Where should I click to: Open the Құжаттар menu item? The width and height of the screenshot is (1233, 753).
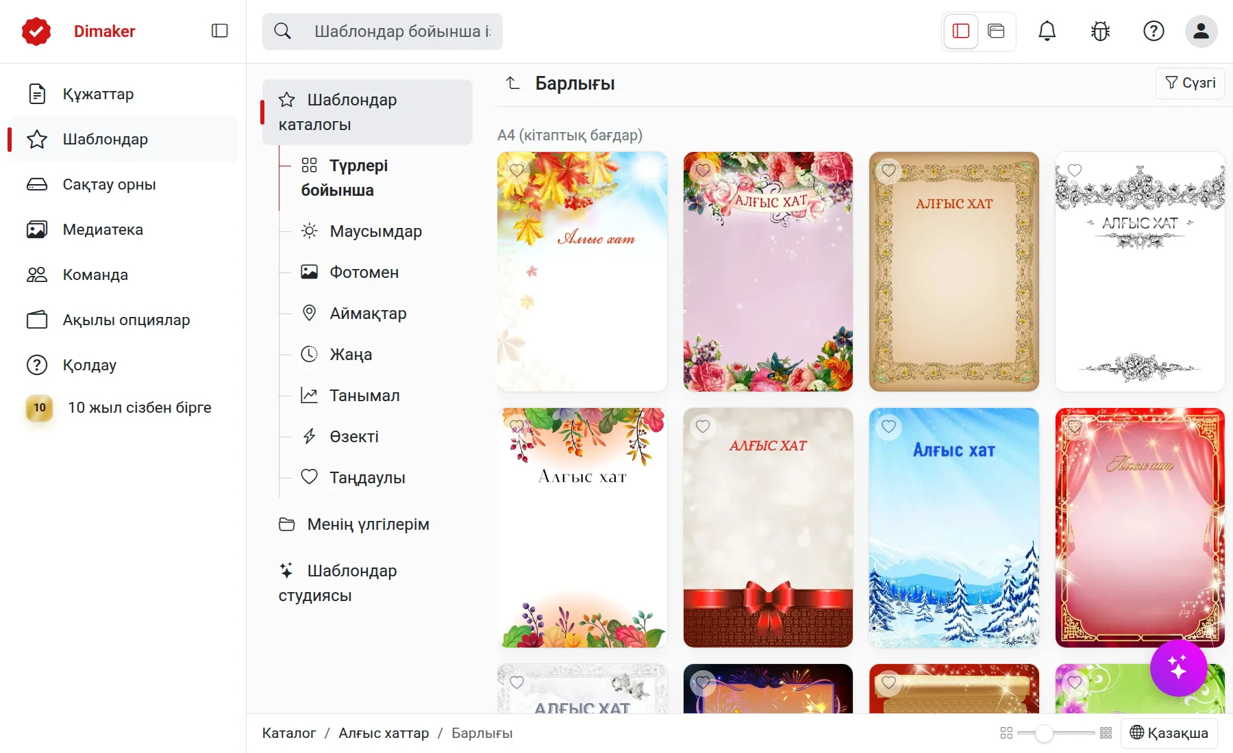pos(122,94)
